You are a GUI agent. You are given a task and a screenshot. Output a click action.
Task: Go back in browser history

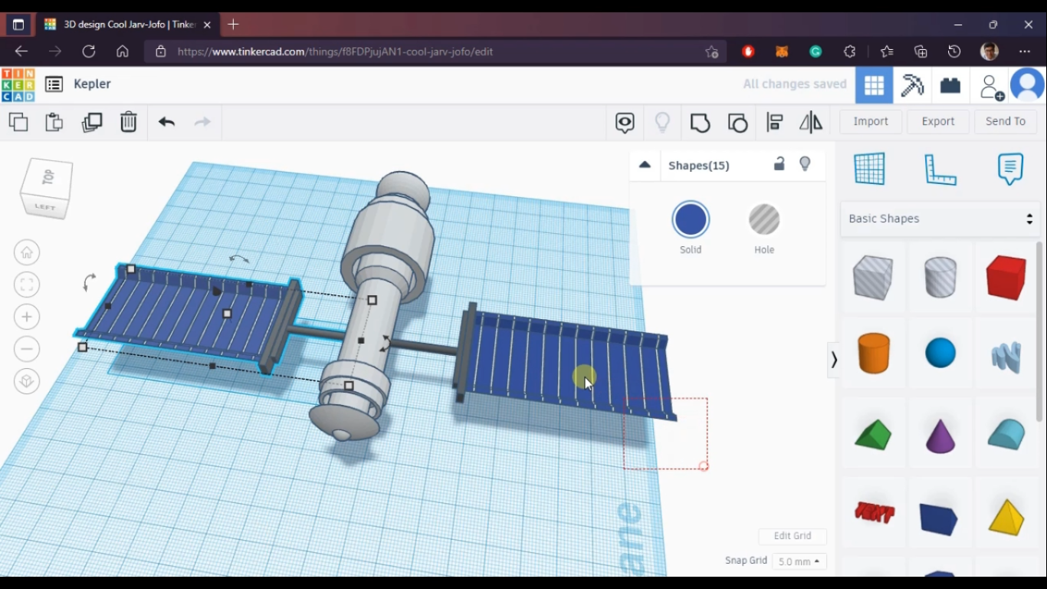21,51
